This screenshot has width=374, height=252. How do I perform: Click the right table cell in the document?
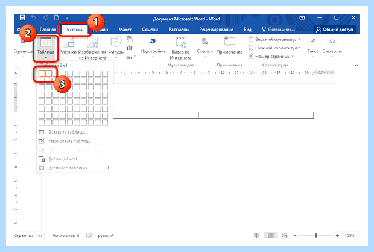point(256,115)
